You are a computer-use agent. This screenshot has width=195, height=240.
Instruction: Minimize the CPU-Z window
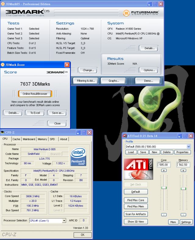[78, 133]
